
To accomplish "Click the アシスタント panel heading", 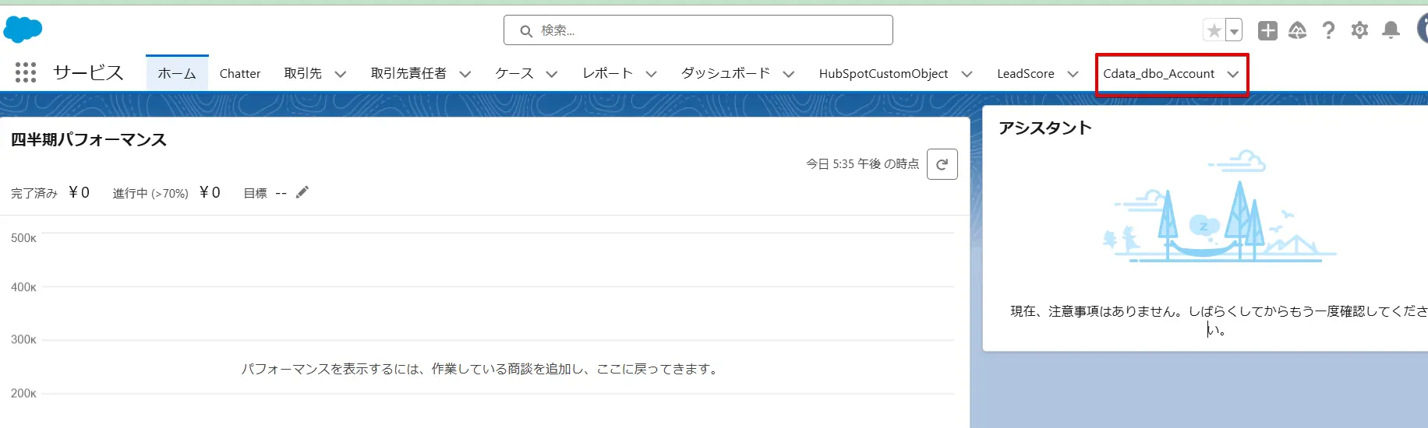I will tap(1045, 128).
